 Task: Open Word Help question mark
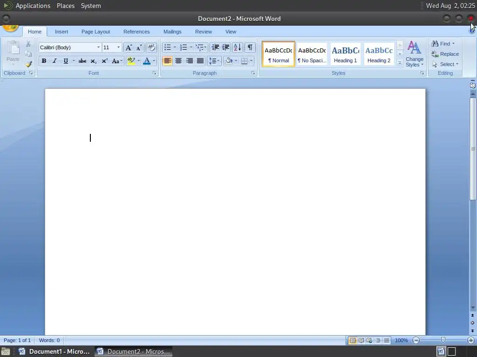(472, 31)
